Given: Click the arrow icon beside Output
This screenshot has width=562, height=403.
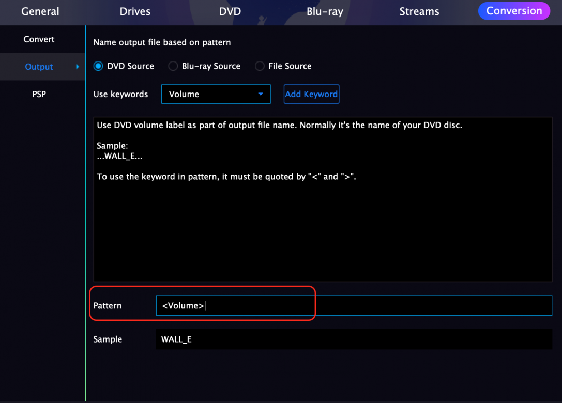Looking at the screenshot, I should click(x=78, y=67).
